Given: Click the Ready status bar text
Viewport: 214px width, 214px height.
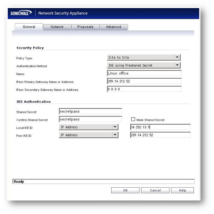Looking at the screenshot, I should click(x=19, y=181).
